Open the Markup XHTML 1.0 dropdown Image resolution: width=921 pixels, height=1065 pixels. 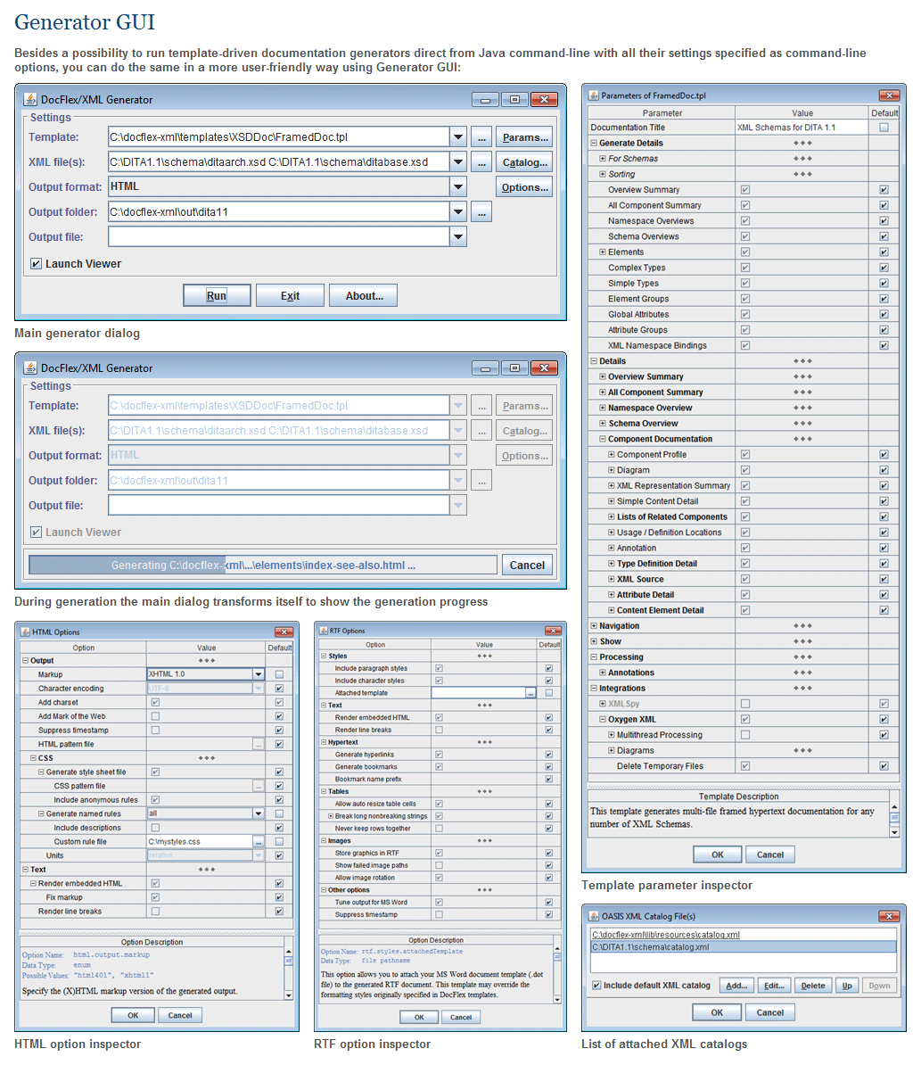tap(259, 674)
